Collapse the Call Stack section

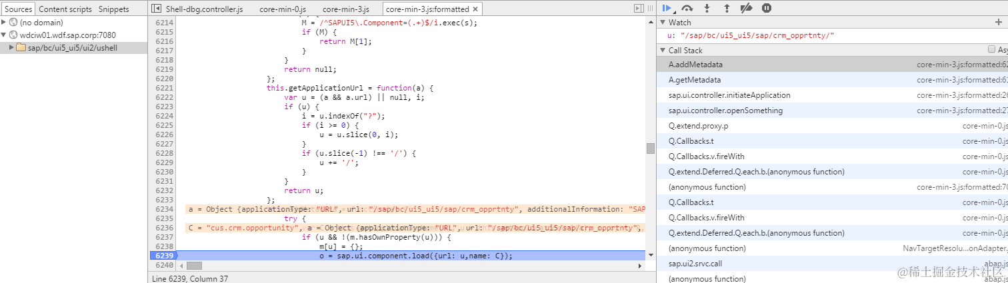pos(663,50)
